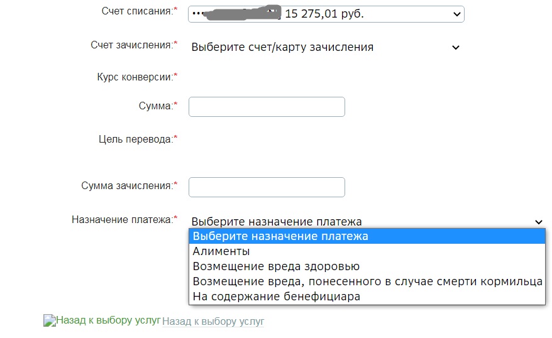Click the Счет зачисления label

[x=131, y=45]
